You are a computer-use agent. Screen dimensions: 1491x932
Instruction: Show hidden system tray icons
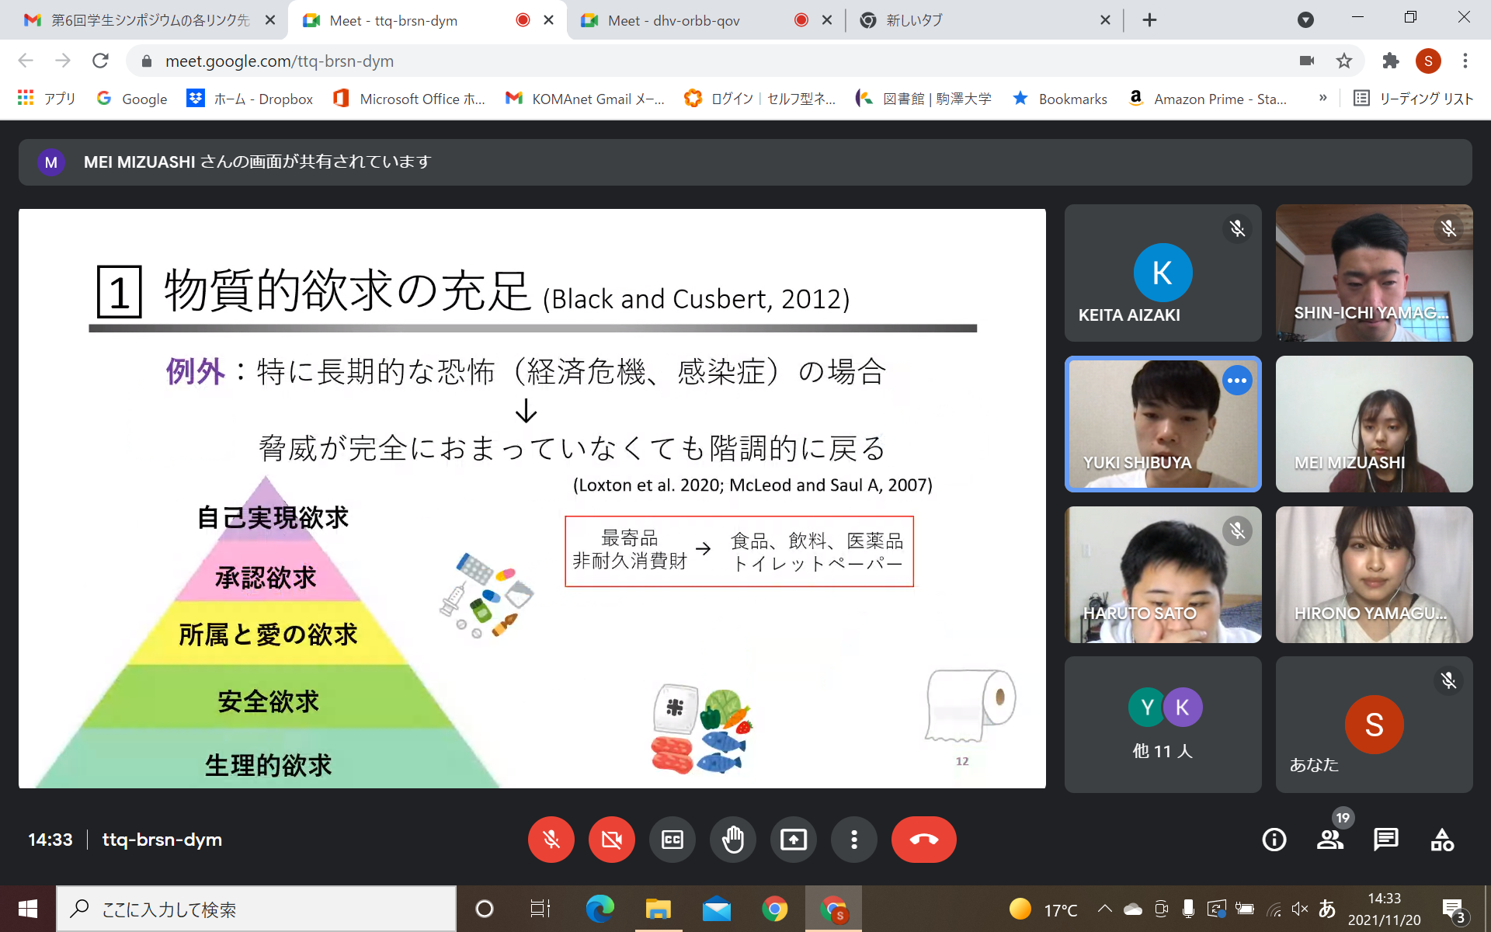tap(1104, 909)
